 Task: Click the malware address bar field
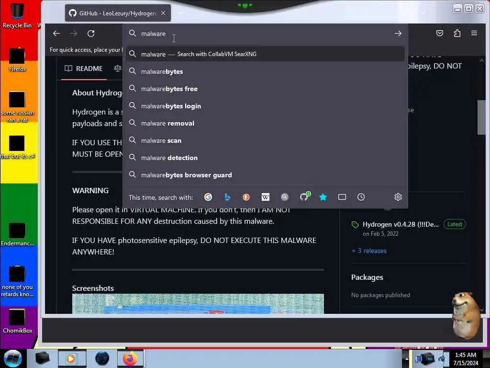click(x=265, y=34)
